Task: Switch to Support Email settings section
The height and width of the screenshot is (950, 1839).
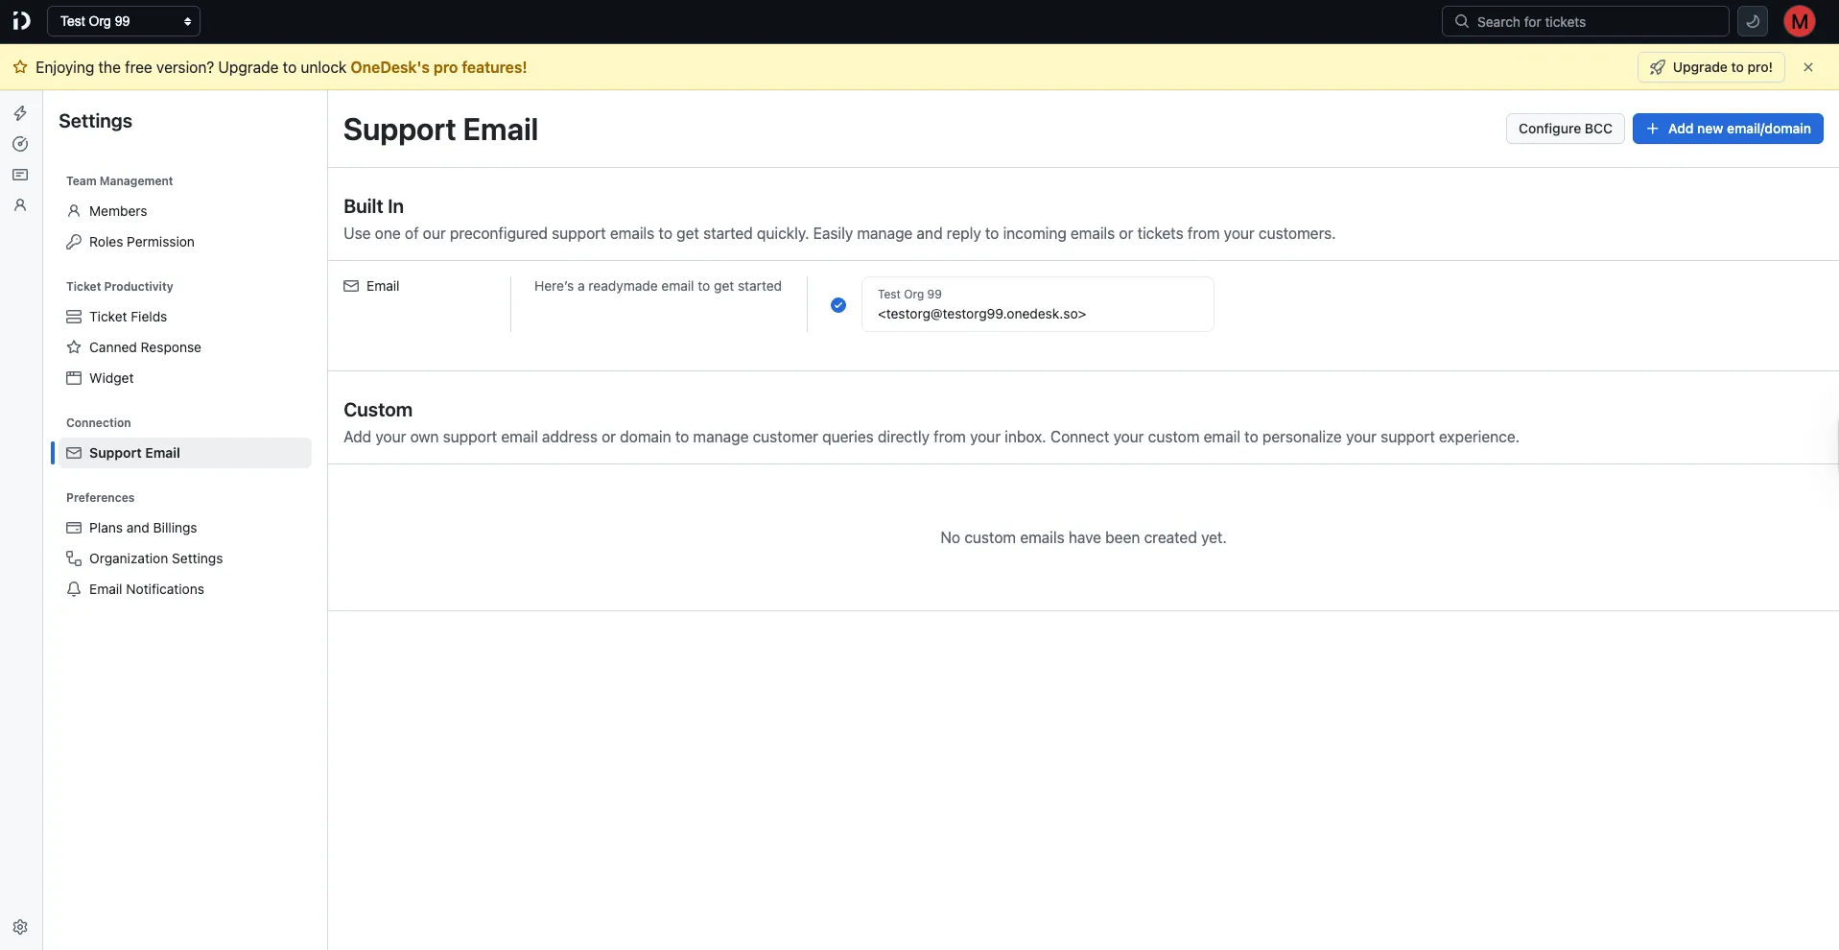Action: pos(135,452)
